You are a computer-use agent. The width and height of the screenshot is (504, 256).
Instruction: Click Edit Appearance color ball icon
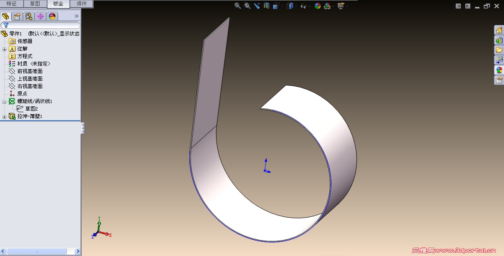(318, 6)
